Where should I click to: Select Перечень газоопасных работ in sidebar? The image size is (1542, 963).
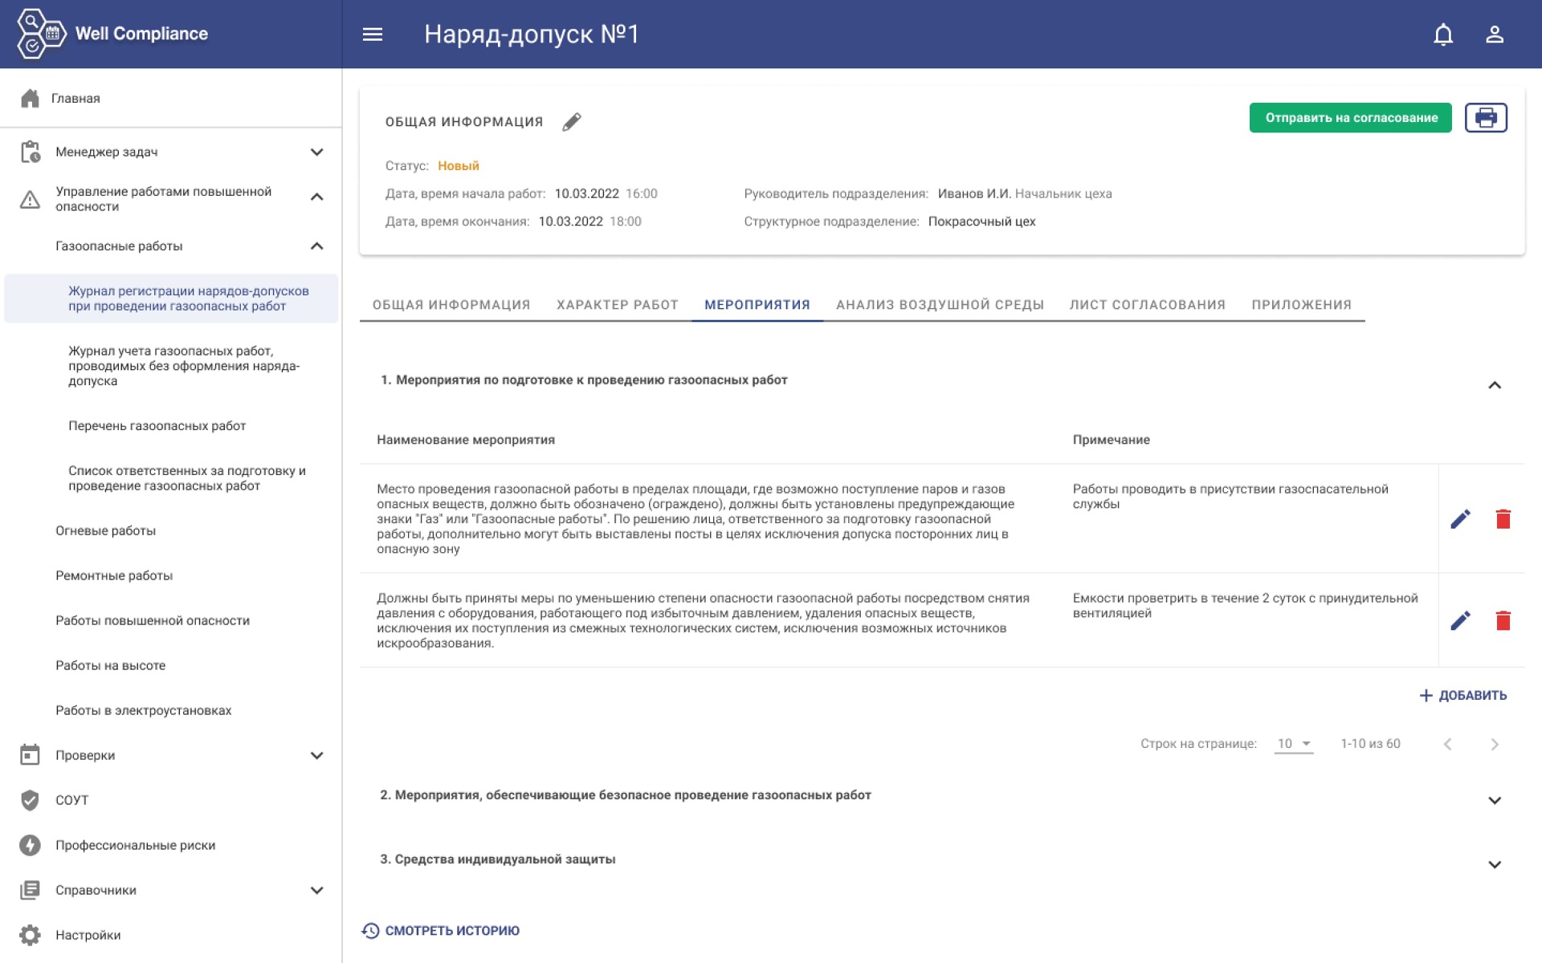point(157,426)
